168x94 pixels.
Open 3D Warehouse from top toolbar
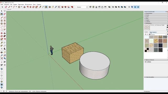(62, 7)
